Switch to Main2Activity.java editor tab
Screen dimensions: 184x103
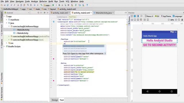click(103, 13)
